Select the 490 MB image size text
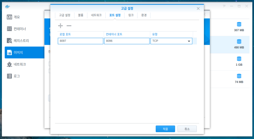This screenshot has height=139, width=254. [x=239, y=47]
